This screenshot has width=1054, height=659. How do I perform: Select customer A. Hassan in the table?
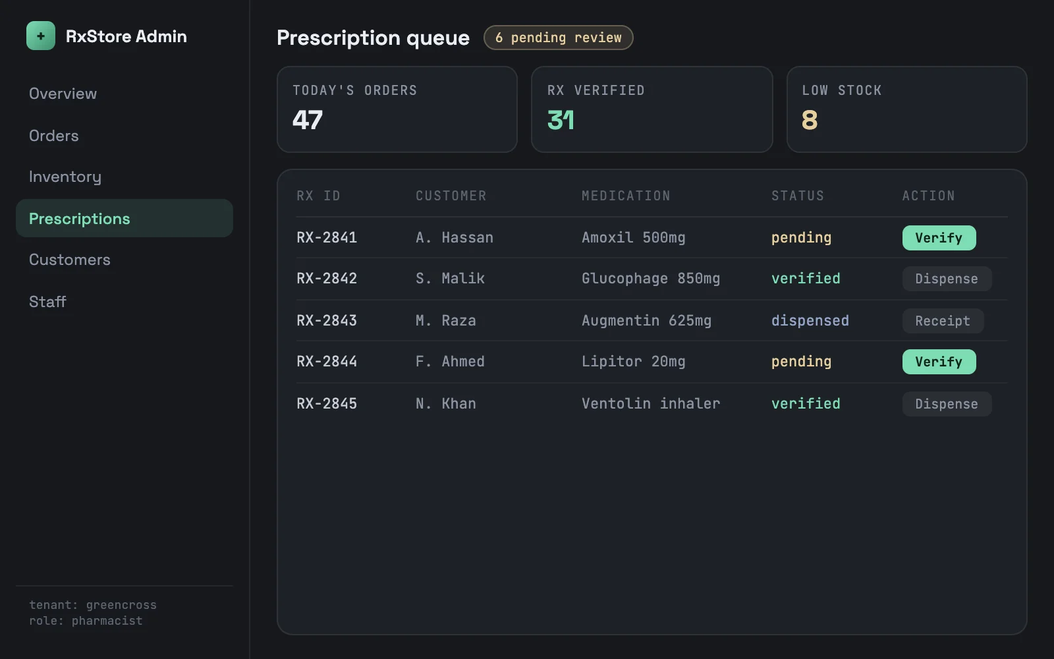pyautogui.click(x=454, y=238)
